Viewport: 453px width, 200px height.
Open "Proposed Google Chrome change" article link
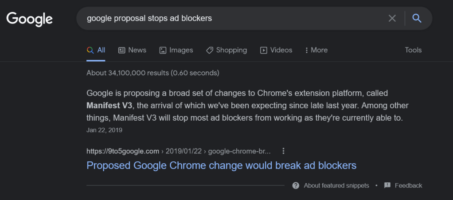(x=221, y=165)
